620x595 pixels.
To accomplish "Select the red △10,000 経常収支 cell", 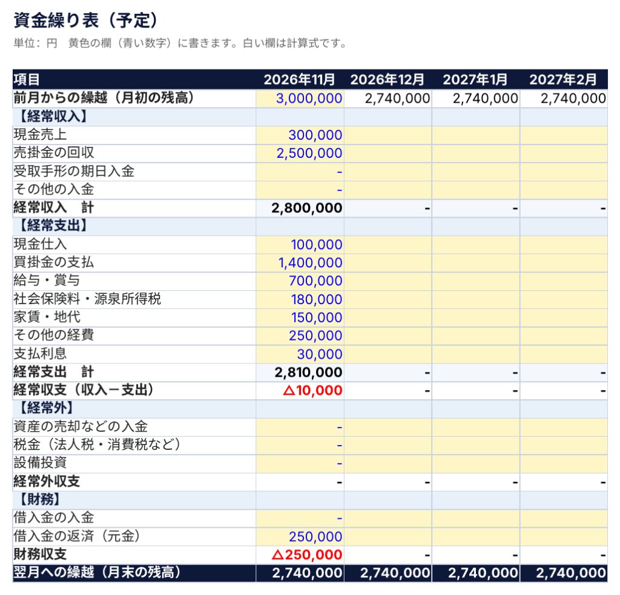I will pyautogui.click(x=300, y=391).
